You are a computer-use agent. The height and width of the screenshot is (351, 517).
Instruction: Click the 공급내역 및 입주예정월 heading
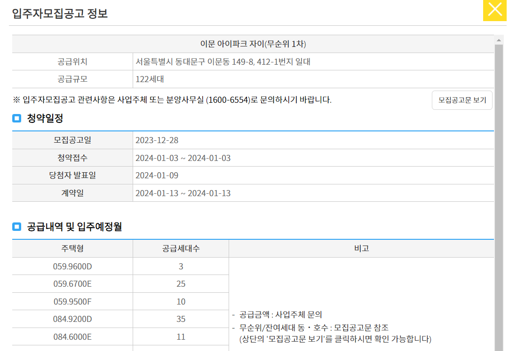coord(74,227)
